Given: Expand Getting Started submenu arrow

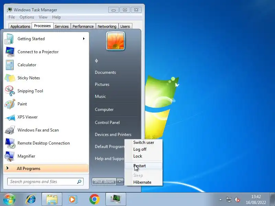Looking at the screenshot, I should (x=84, y=38).
